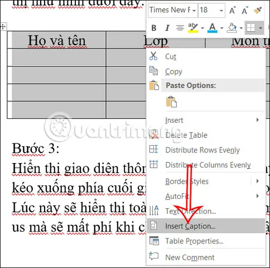Image resolution: width=270 pixels, height=268 pixels.
Task: Expand the Insert submenu
Action: [206, 120]
